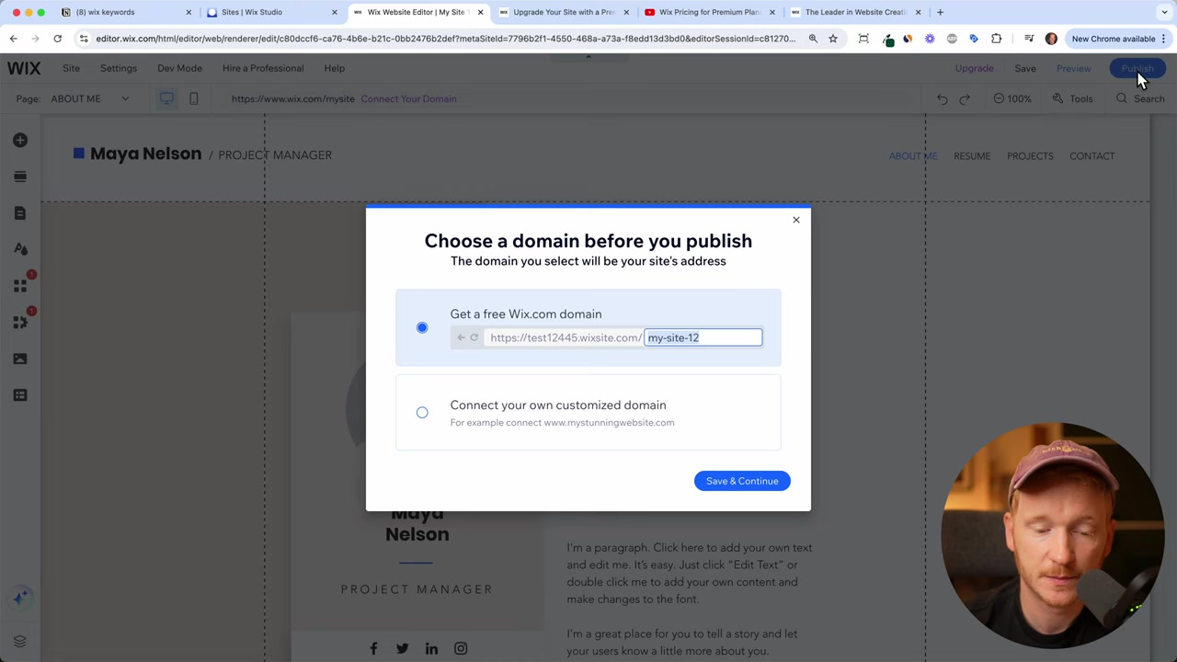Open the Sections panel in left sidebar
The height and width of the screenshot is (662, 1177).
pyautogui.click(x=20, y=177)
